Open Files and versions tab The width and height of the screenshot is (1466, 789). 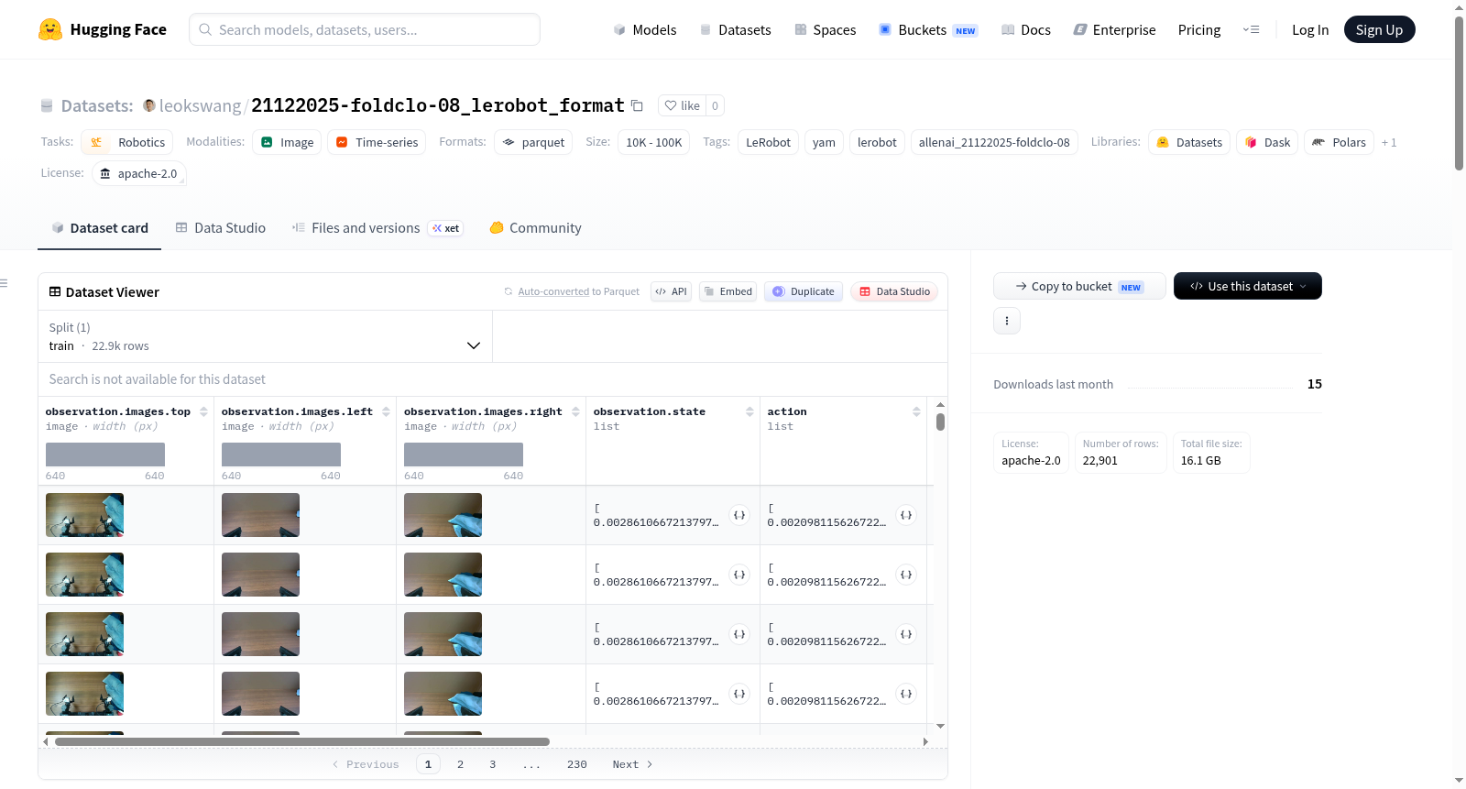[x=377, y=227]
